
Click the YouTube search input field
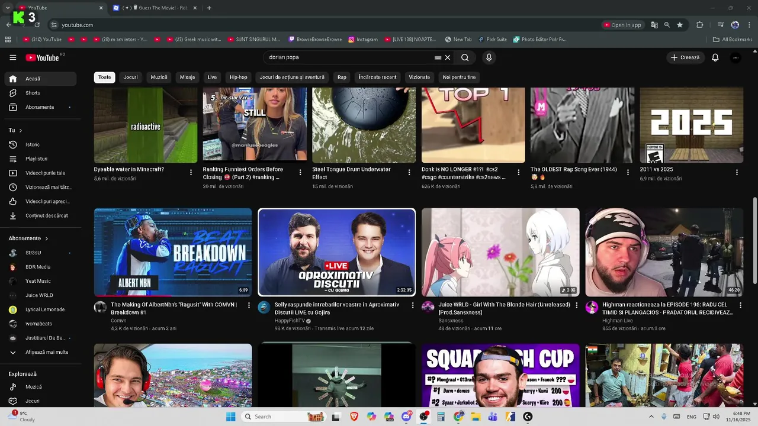349,57
